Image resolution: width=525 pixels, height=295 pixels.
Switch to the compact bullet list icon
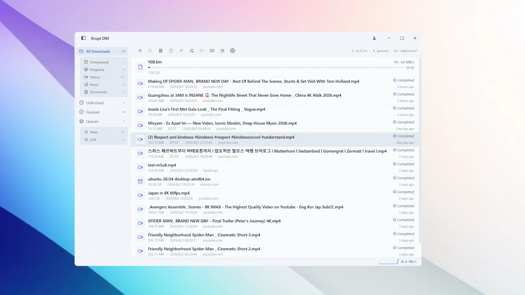click(x=222, y=51)
